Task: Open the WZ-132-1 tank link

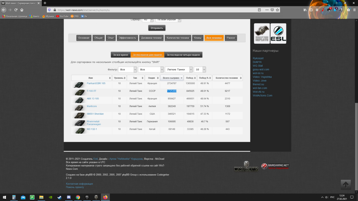Action: [x=92, y=129]
